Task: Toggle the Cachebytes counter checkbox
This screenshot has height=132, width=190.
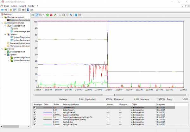Action: click(35, 123)
